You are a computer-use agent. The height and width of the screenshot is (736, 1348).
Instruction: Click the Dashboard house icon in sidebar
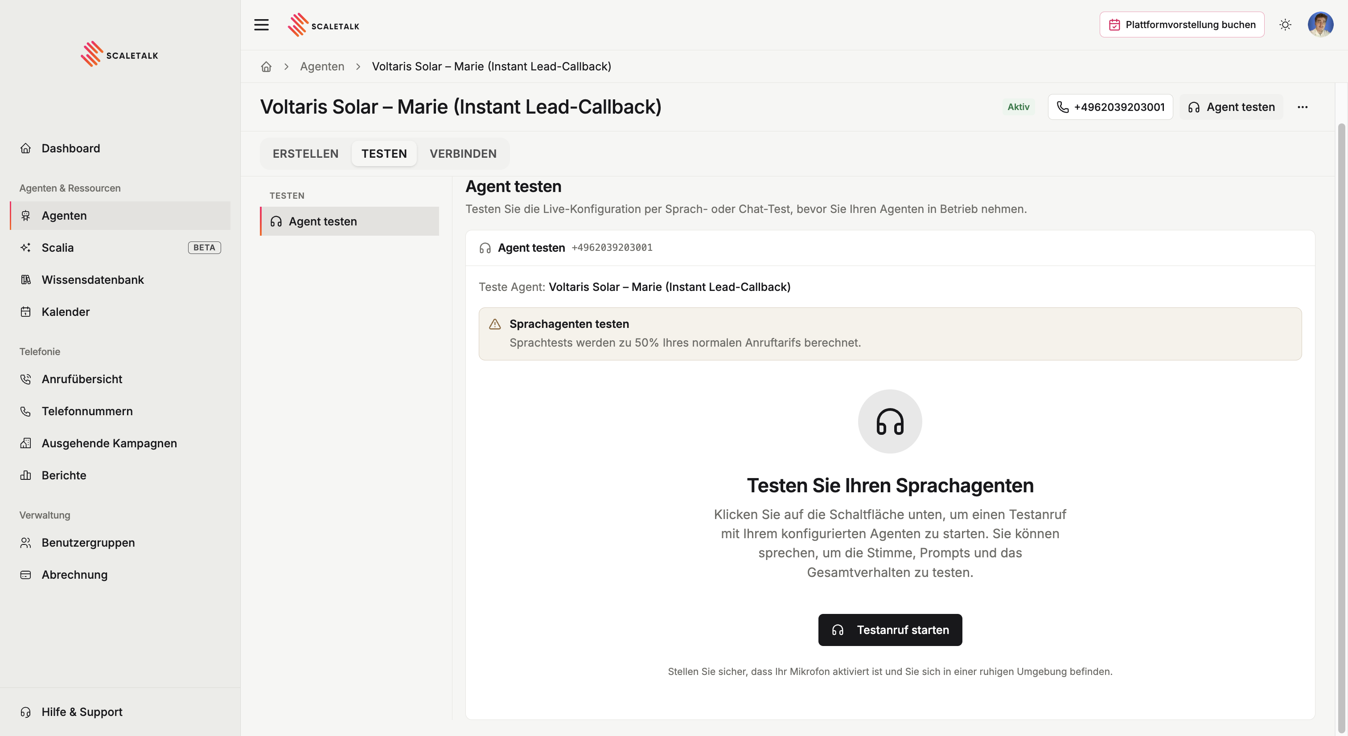[26, 148]
